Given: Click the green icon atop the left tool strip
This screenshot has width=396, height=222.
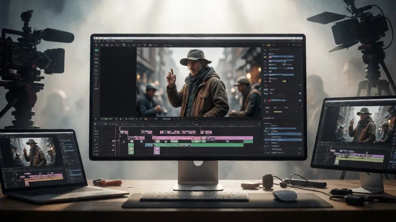Looking at the screenshot, I should pos(97,50).
